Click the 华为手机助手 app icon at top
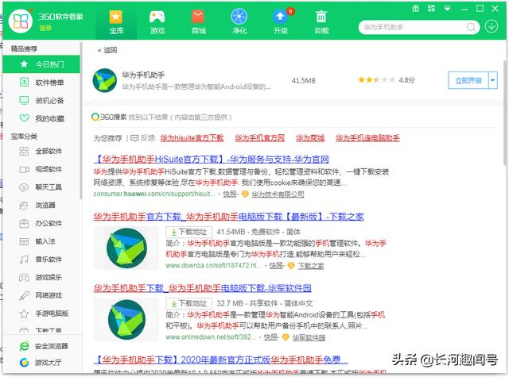The width and height of the screenshot is (509, 377). [x=104, y=80]
